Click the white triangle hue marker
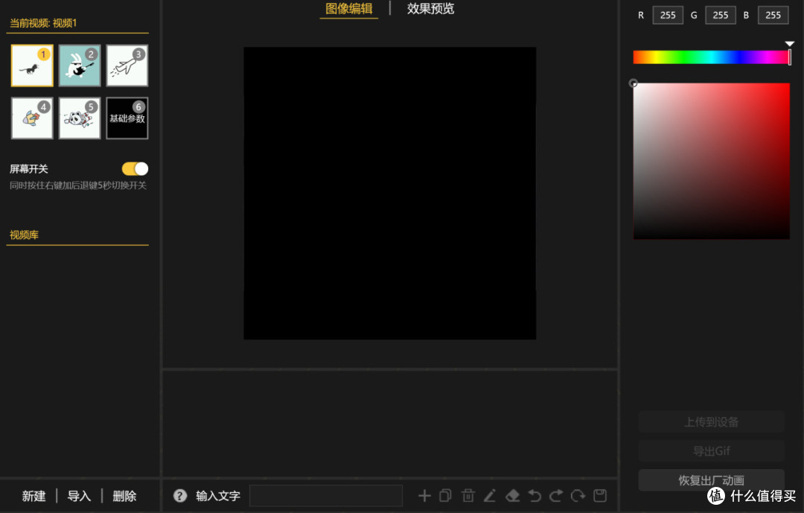The height and width of the screenshot is (513, 804). click(x=790, y=44)
